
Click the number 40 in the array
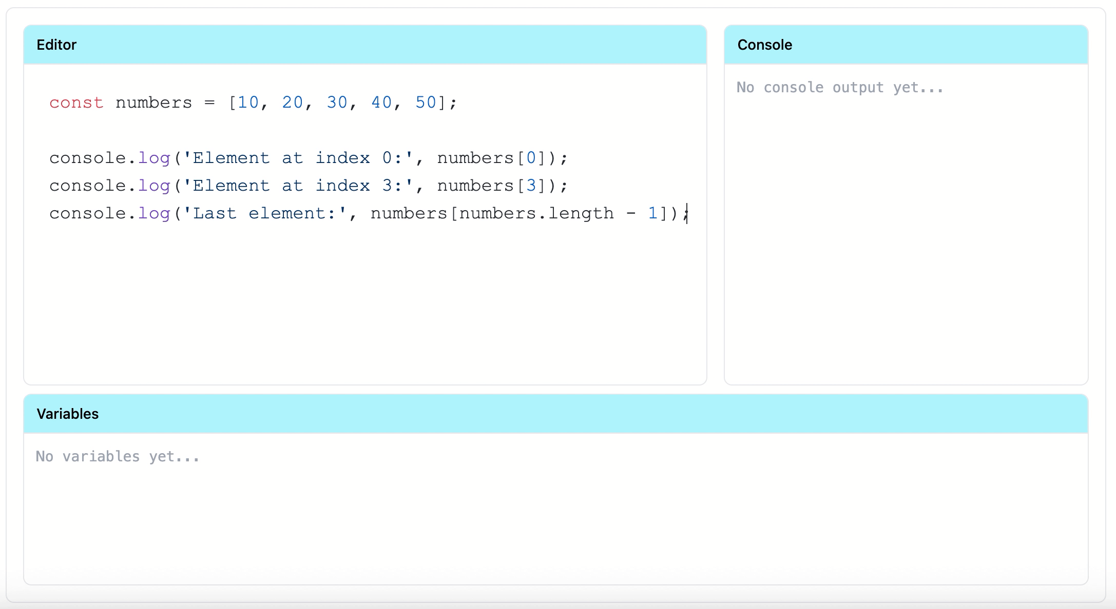[381, 103]
